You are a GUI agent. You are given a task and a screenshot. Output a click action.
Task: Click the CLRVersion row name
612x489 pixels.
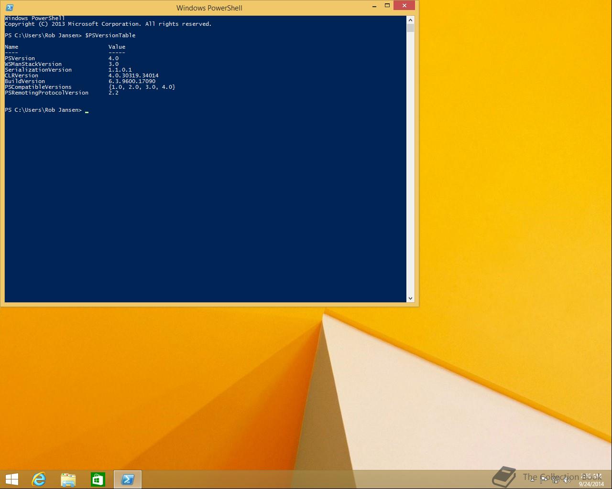[22, 75]
